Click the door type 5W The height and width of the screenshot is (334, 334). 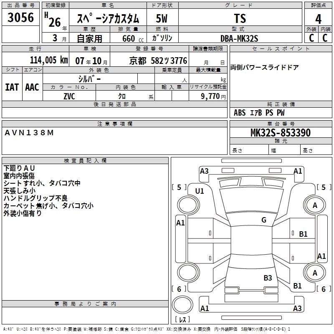point(162,18)
